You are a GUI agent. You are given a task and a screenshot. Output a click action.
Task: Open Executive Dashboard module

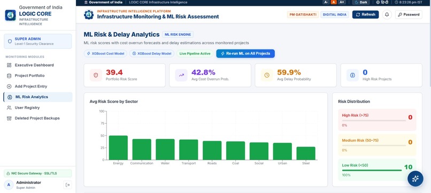point(37,65)
